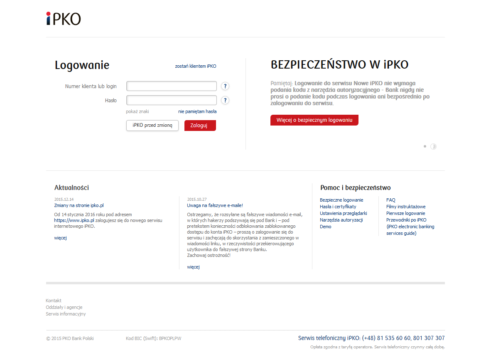Open the Demo link
Image resolution: width=491 pixels, height=350 pixels.
326,227
